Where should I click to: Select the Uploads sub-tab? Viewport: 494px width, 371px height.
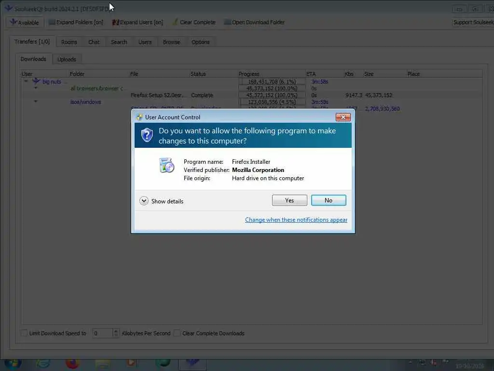point(67,59)
